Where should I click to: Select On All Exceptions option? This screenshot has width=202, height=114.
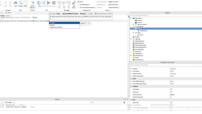pos(79,5)
